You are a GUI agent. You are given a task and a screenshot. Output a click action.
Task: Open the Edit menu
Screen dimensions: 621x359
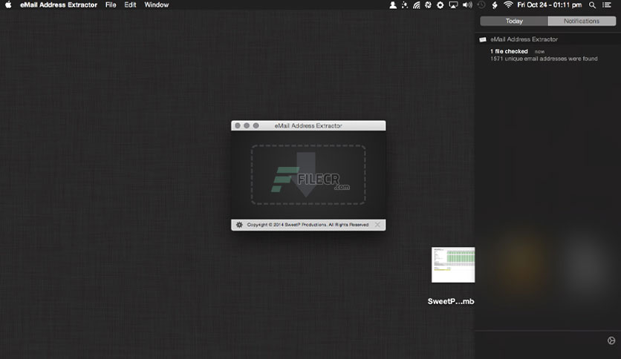[x=130, y=4]
